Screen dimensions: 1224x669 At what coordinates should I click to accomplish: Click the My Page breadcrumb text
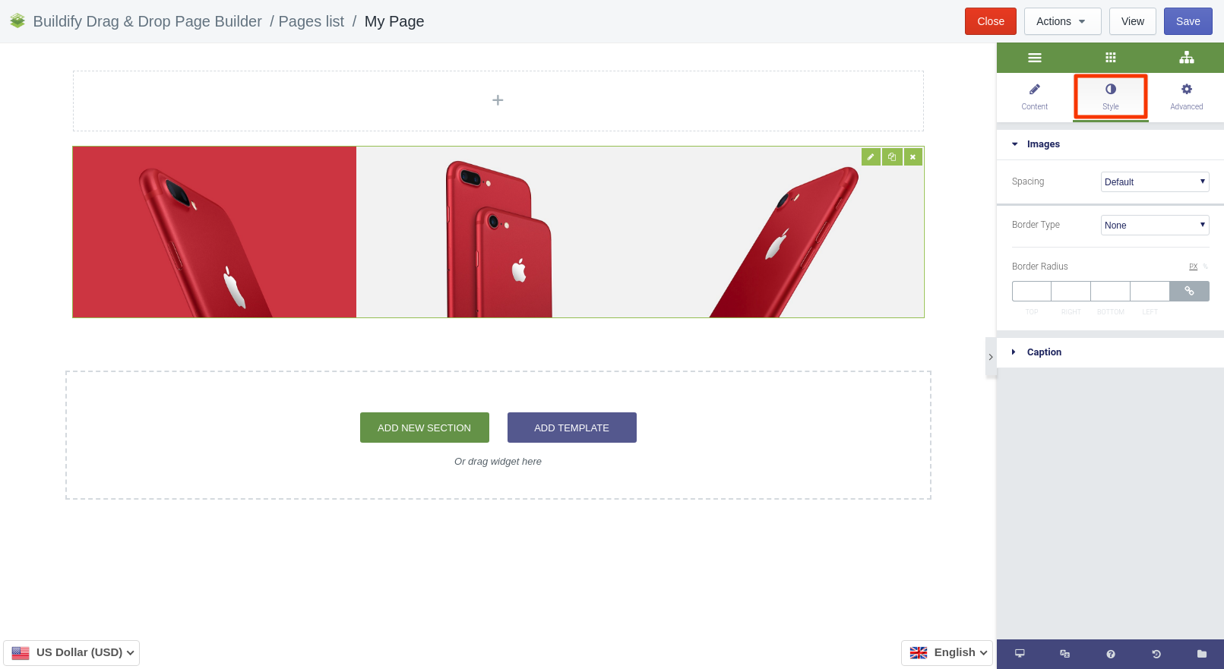tap(394, 21)
